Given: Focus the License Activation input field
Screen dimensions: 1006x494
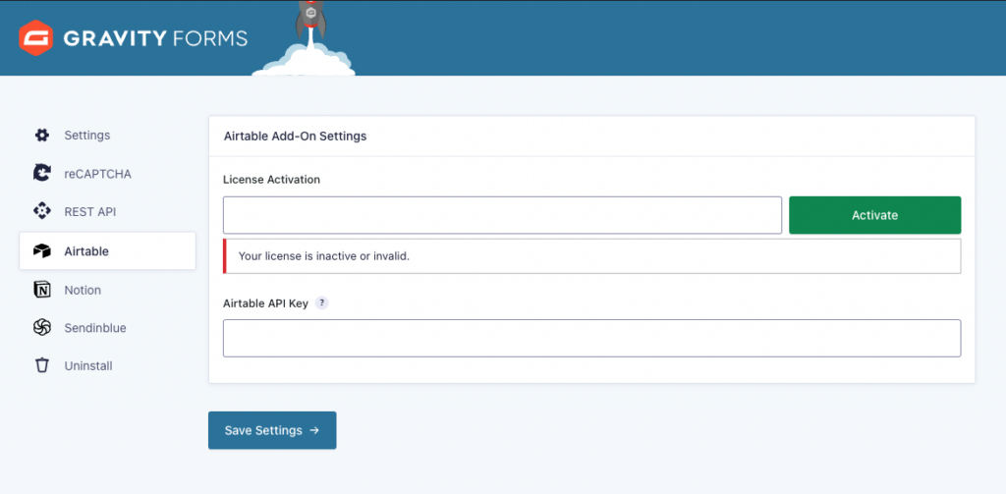Looking at the screenshot, I should pos(502,215).
